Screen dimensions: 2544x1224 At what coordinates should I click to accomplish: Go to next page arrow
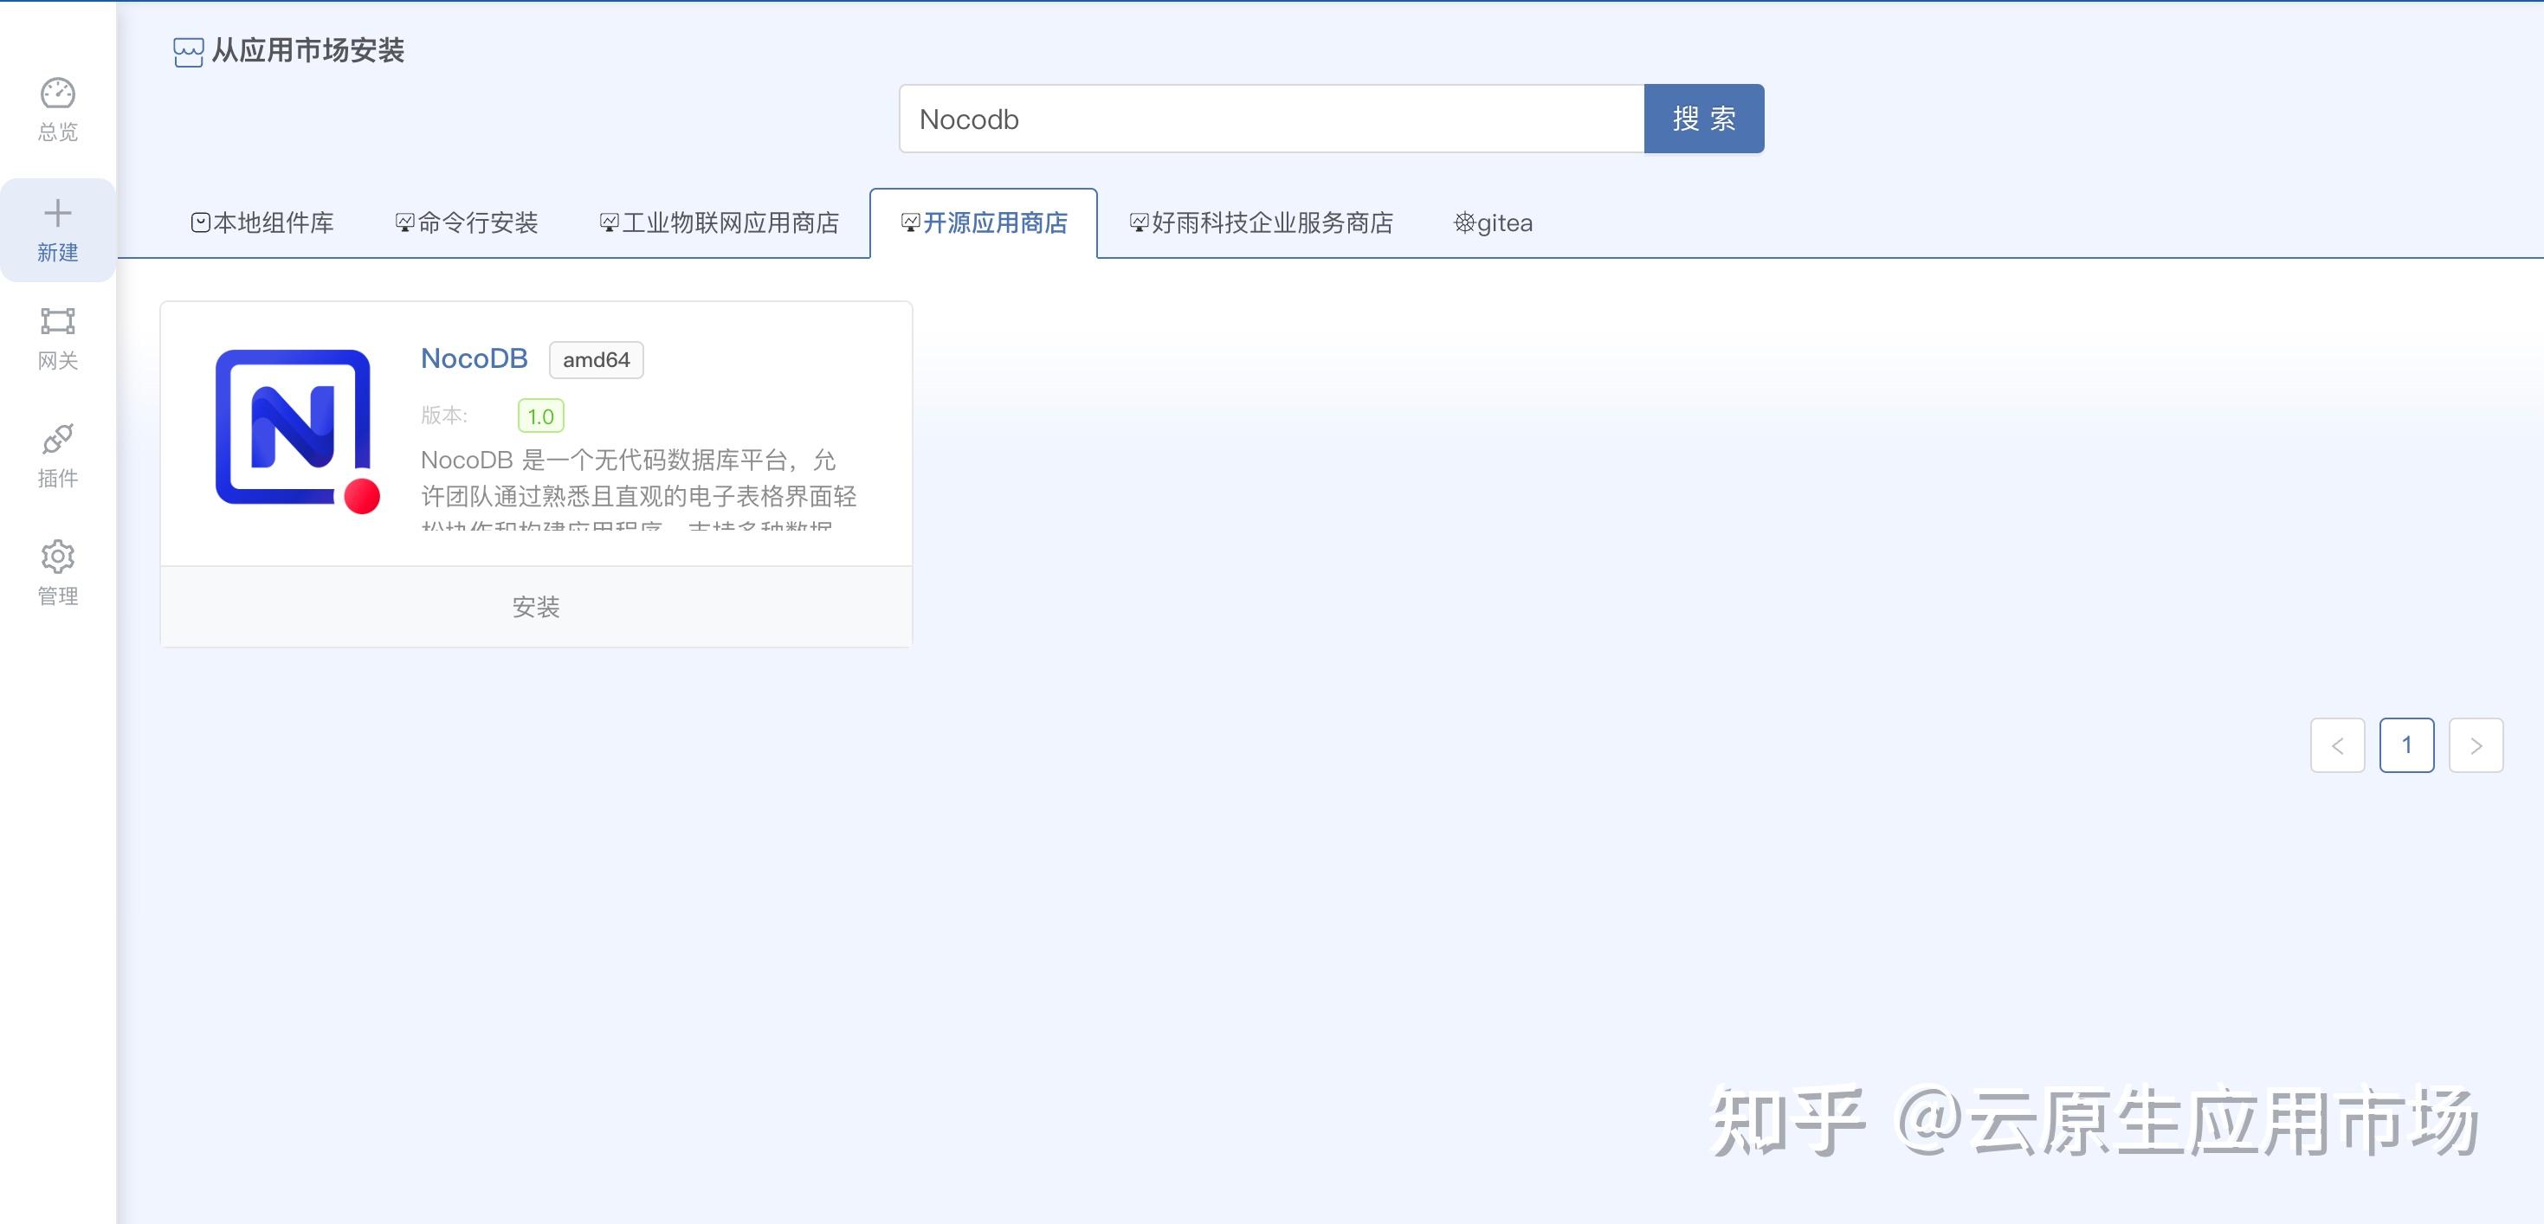(x=2475, y=745)
